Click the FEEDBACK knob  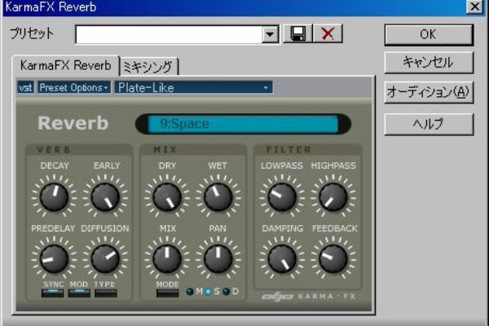pos(333,258)
